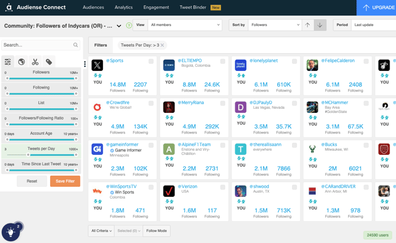Viewport: 396px width, 243px height.
Task: Click the follow-relationship icons on @Sports card
Action: (98, 76)
